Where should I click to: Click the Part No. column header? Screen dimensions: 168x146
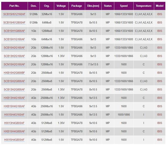14,6
